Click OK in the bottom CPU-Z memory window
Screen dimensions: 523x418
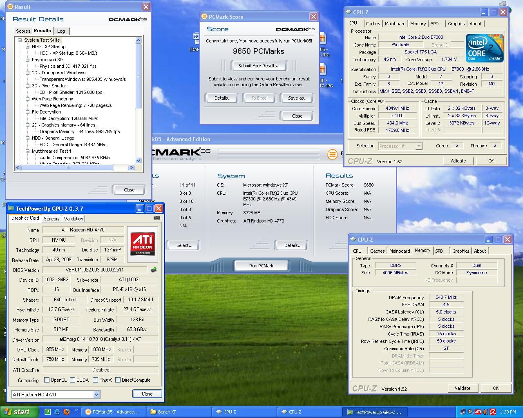pos(496,388)
